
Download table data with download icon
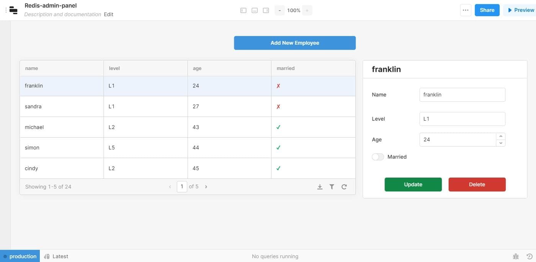pyautogui.click(x=320, y=187)
